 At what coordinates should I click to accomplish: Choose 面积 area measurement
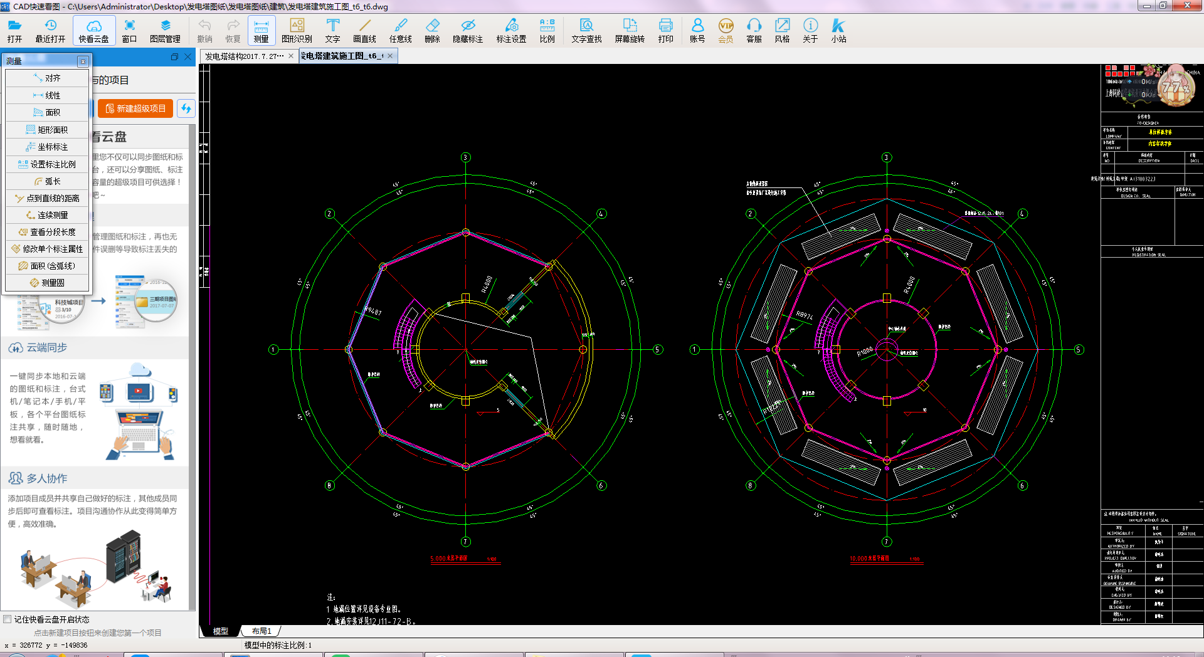click(47, 112)
